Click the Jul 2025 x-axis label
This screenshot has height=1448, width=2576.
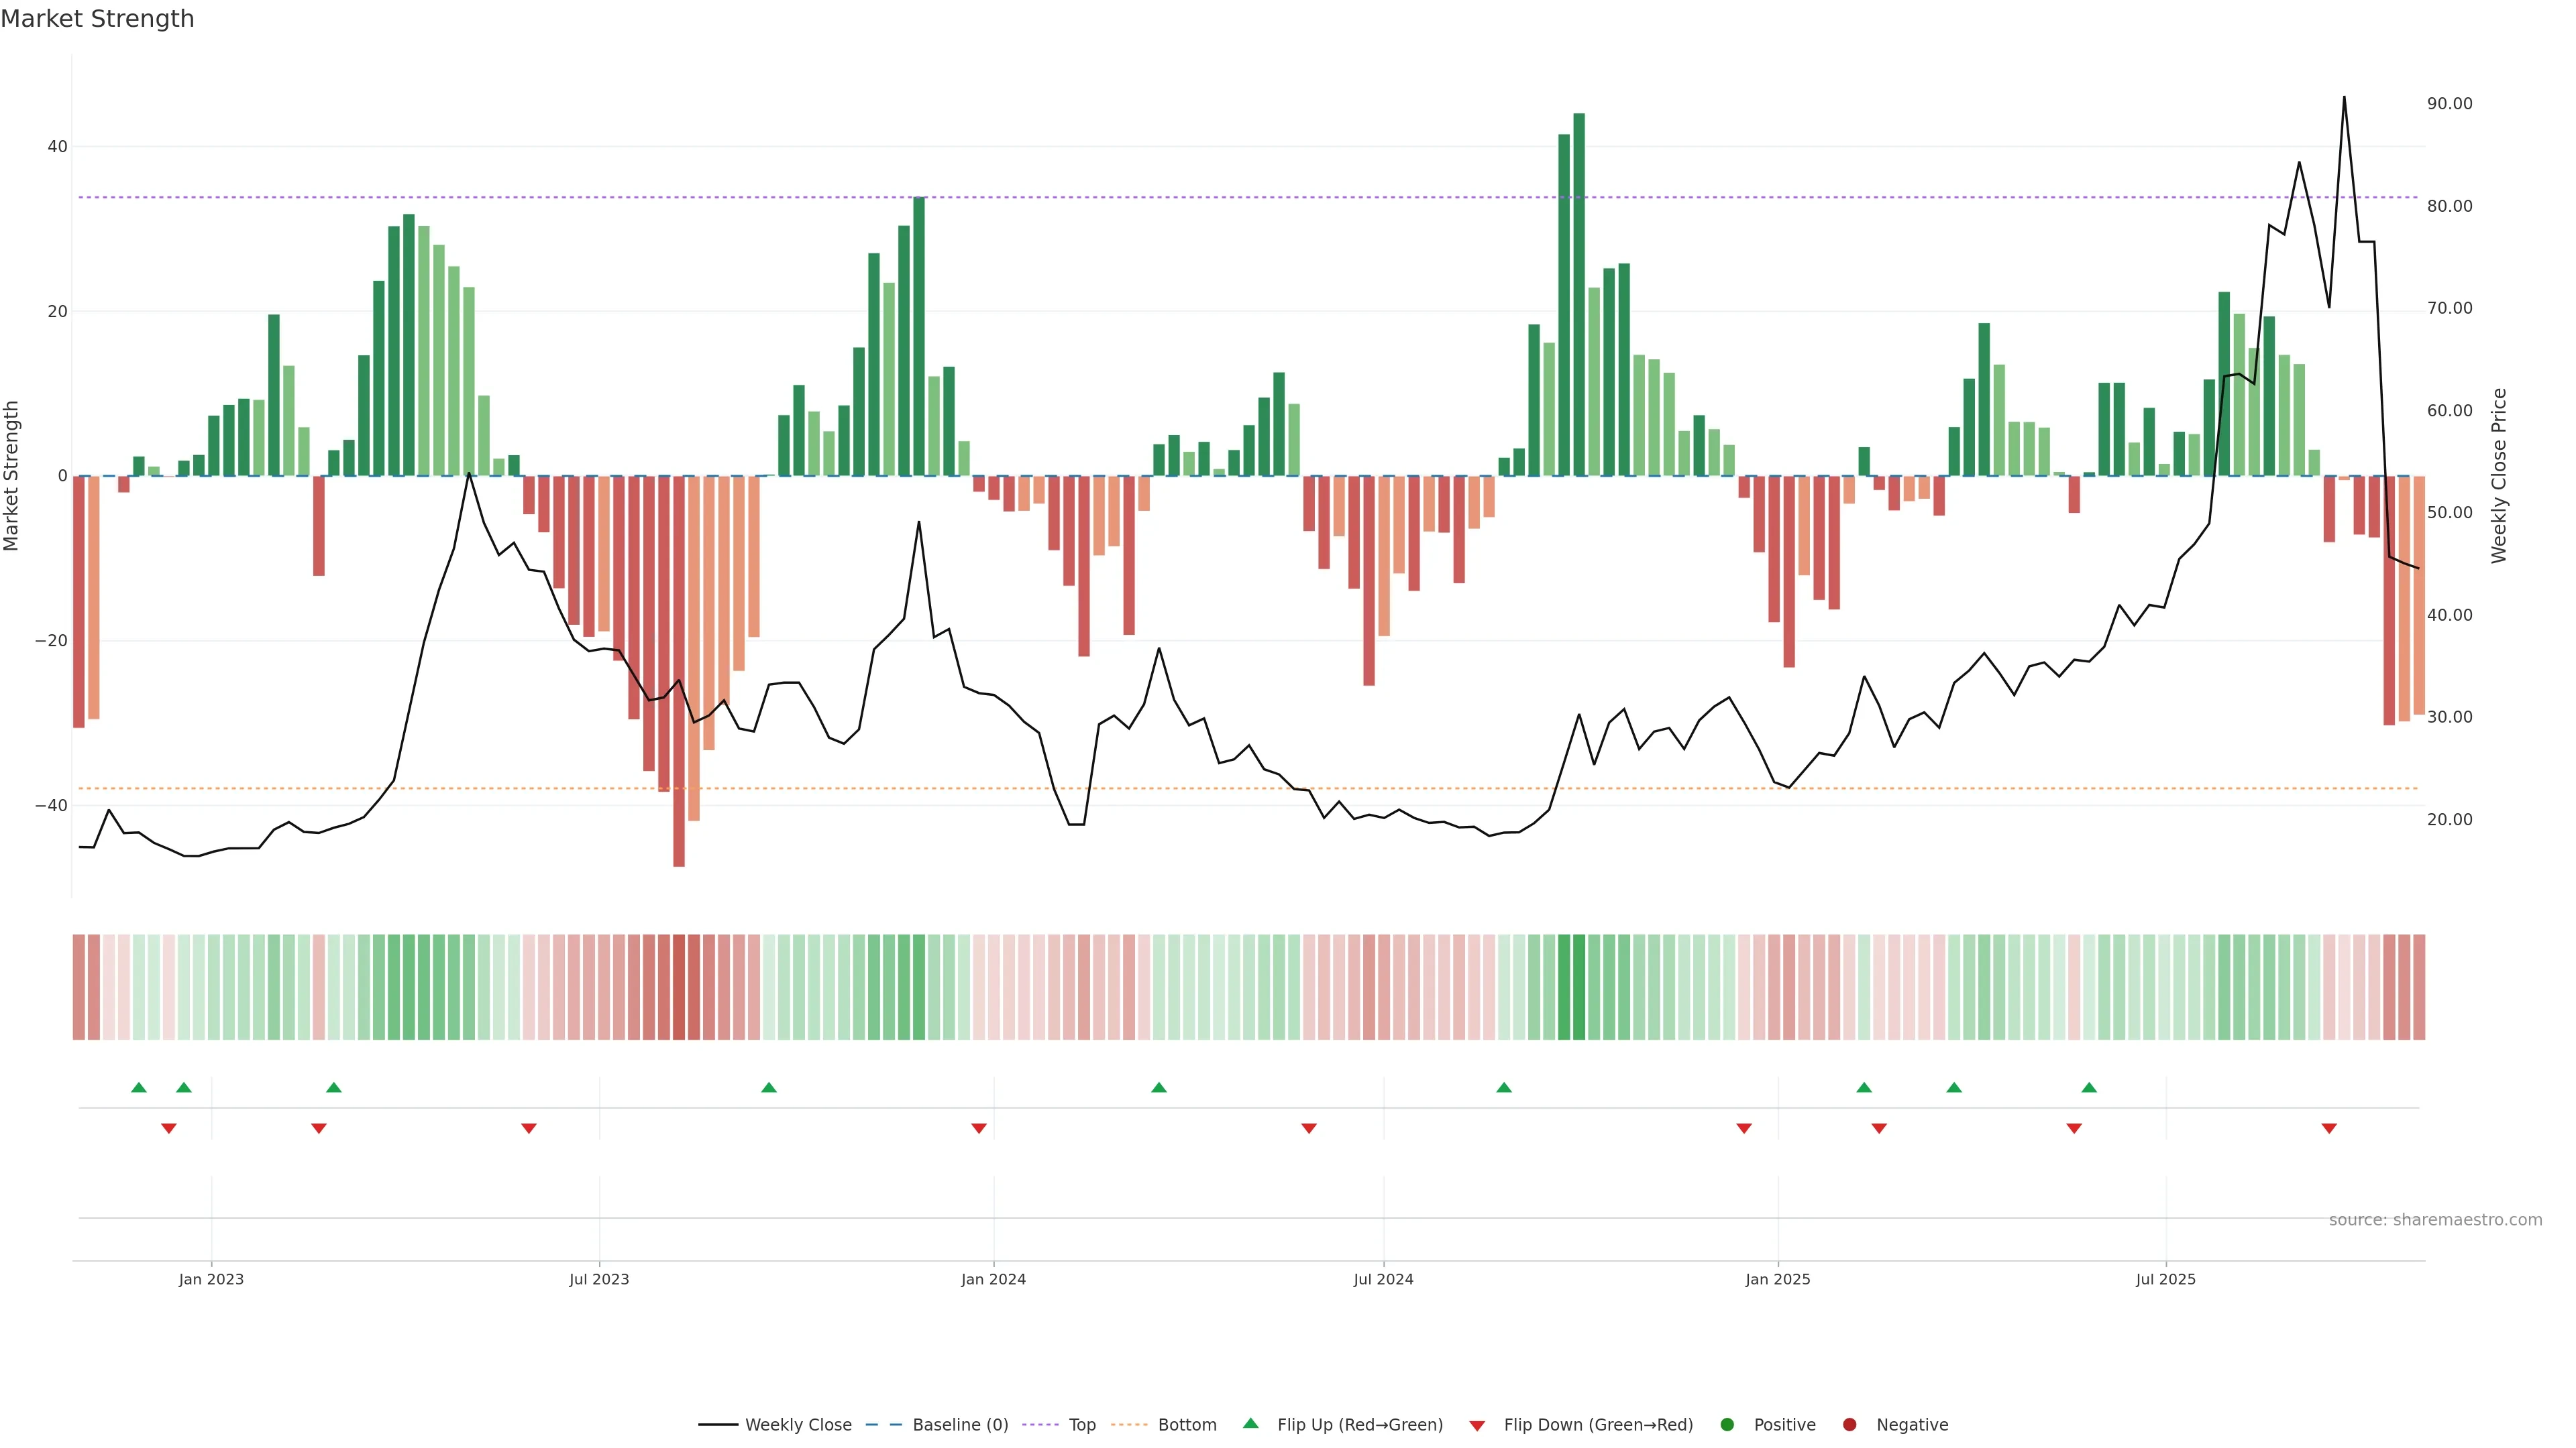click(x=2165, y=1279)
